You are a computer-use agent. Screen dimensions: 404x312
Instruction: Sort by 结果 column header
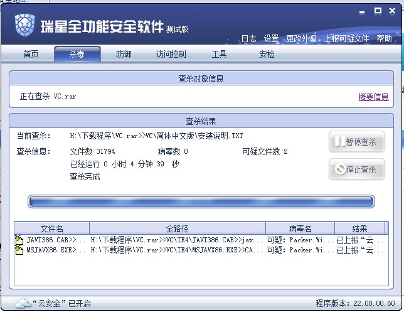359,229
